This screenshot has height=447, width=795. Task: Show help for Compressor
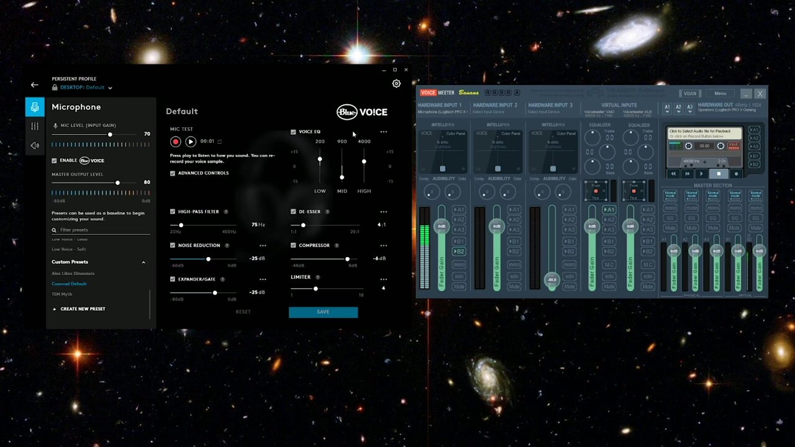(x=336, y=245)
